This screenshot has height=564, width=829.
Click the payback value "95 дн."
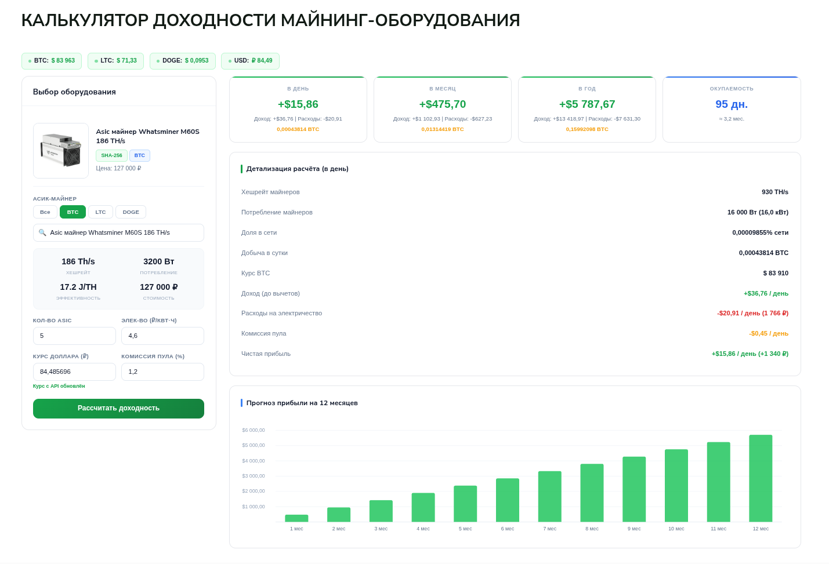[x=732, y=104]
